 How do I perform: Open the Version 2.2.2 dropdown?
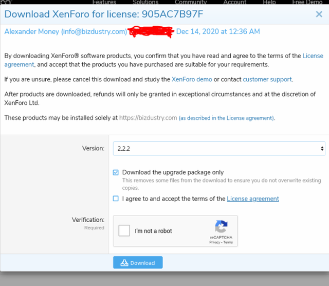click(x=219, y=149)
